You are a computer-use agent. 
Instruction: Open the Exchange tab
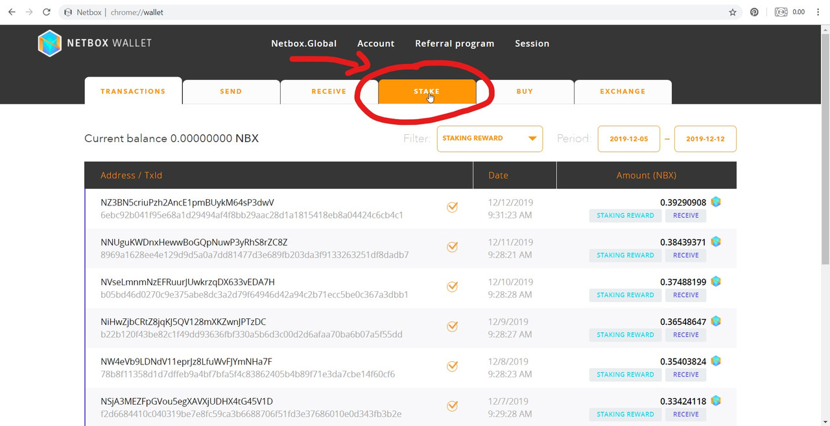coord(622,91)
